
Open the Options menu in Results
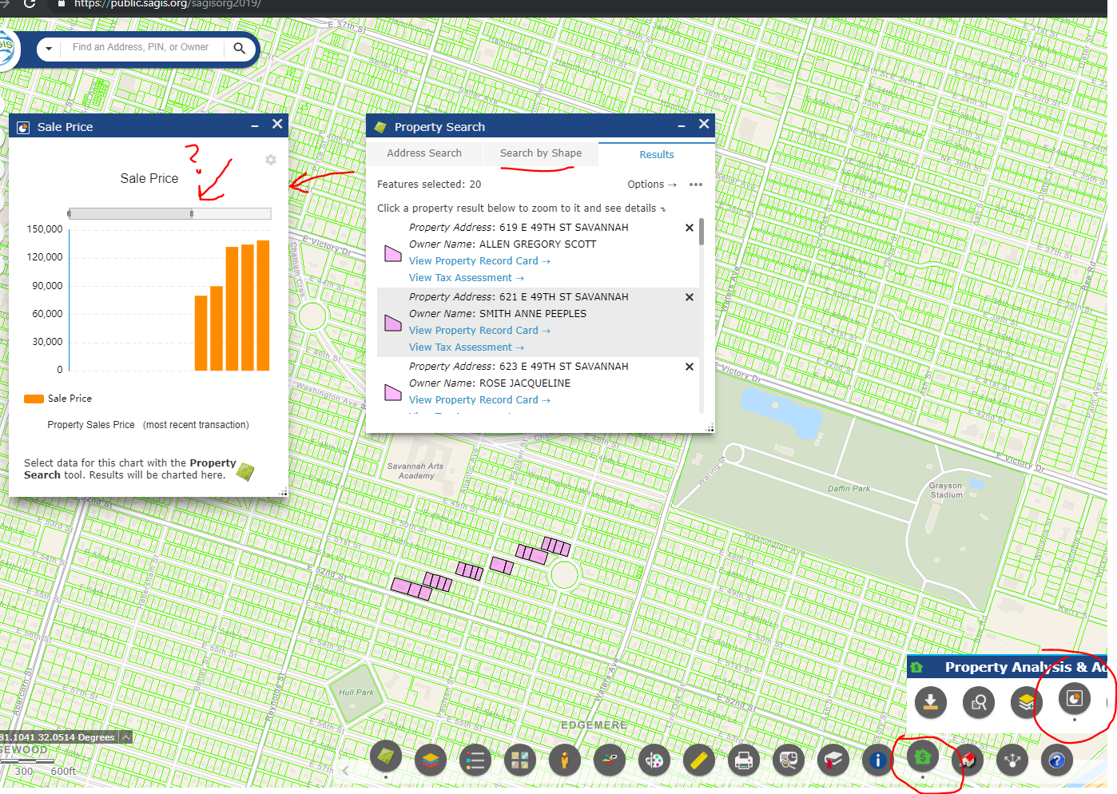coord(651,185)
